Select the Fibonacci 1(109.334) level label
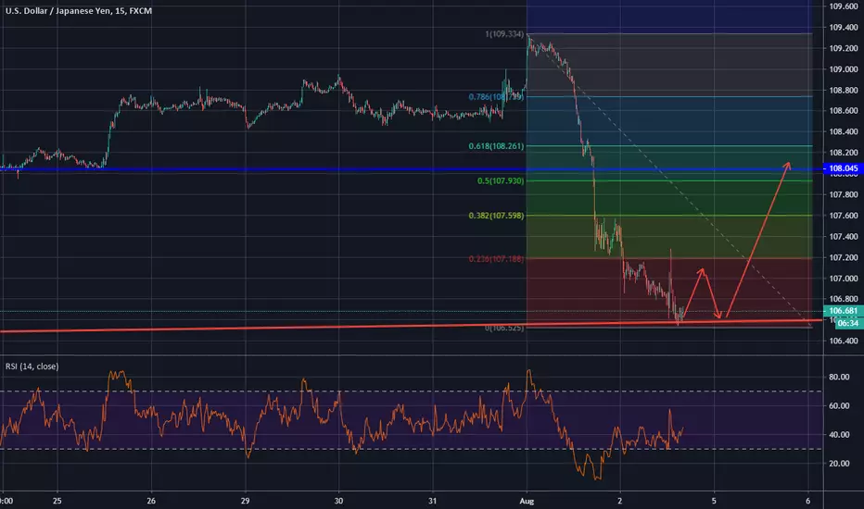This screenshot has height=509, width=864. [504, 34]
